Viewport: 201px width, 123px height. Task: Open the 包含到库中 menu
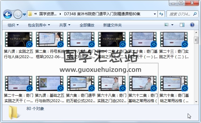(x=39, y=25)
